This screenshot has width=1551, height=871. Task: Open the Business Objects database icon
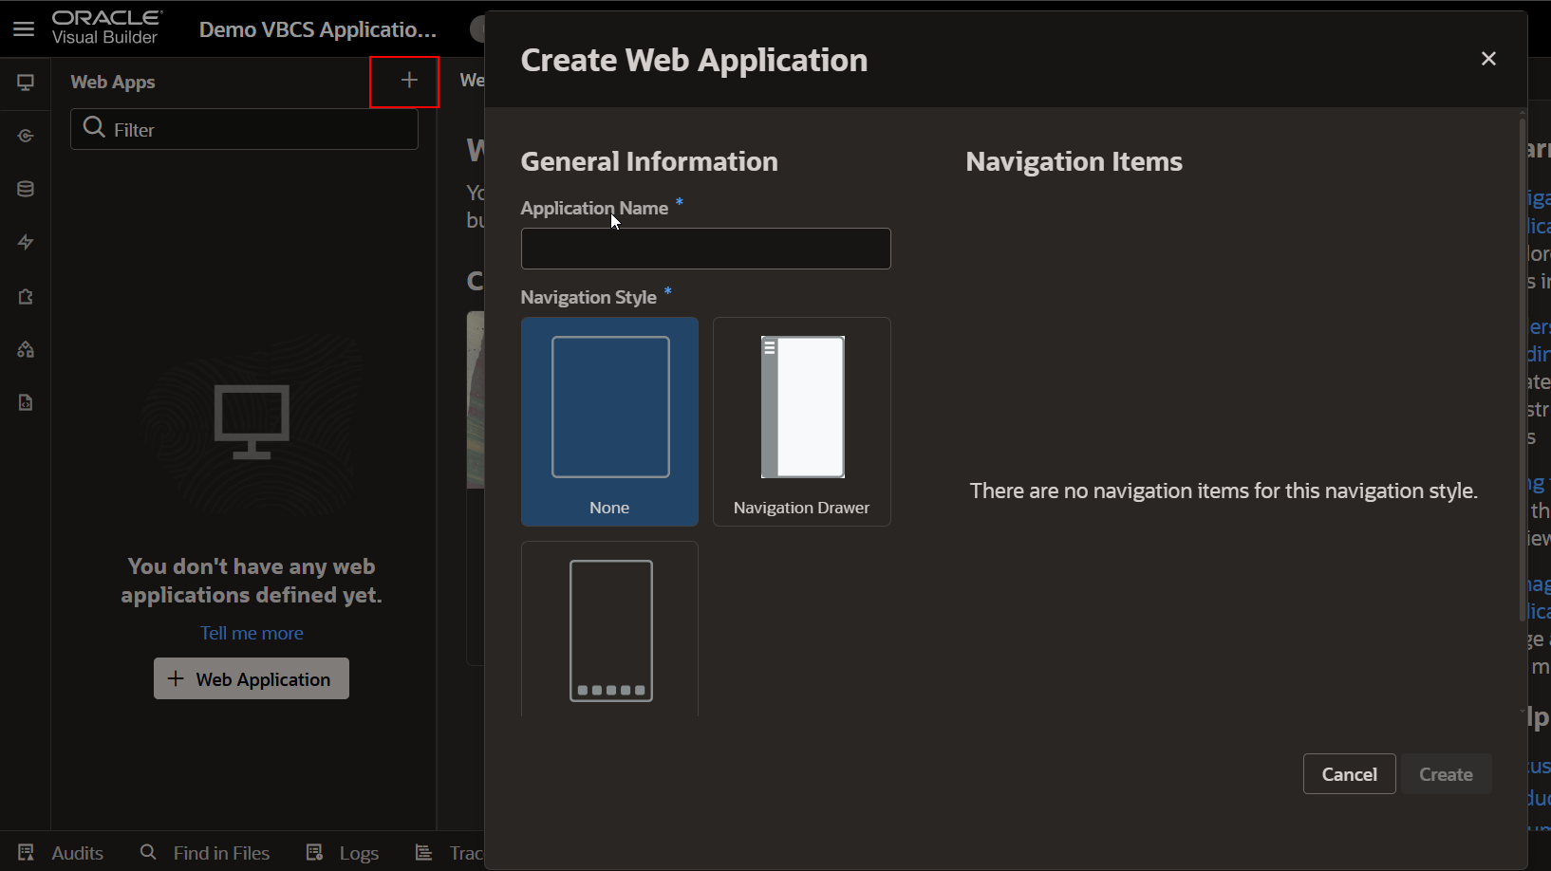pos(26,189)
